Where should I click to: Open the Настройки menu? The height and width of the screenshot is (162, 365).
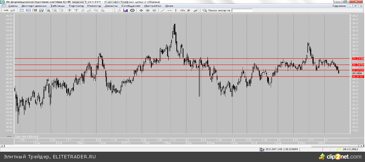pyautogui.click(x=152, y=6)
